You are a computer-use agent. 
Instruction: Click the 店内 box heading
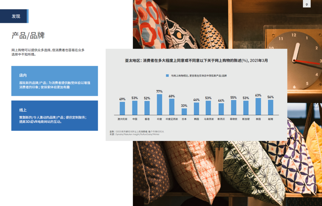(x=23, y=75)
